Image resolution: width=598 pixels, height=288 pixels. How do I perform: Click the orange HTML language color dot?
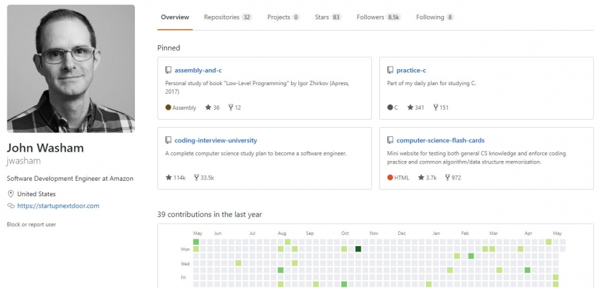pyautogui.click(x=390, y=178)
